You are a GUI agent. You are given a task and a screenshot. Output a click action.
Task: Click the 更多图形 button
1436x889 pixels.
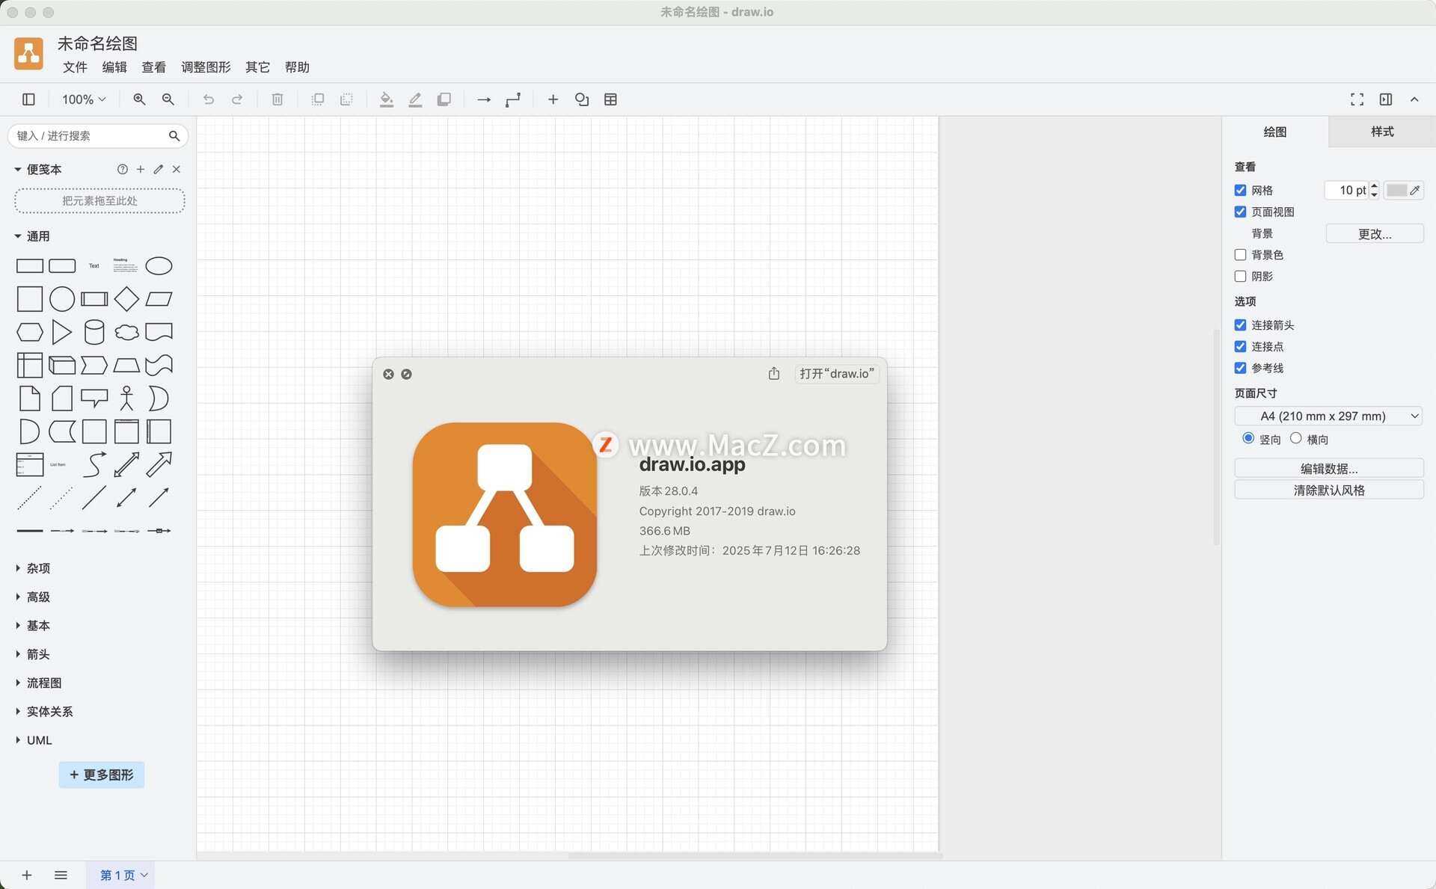point(102,775)
